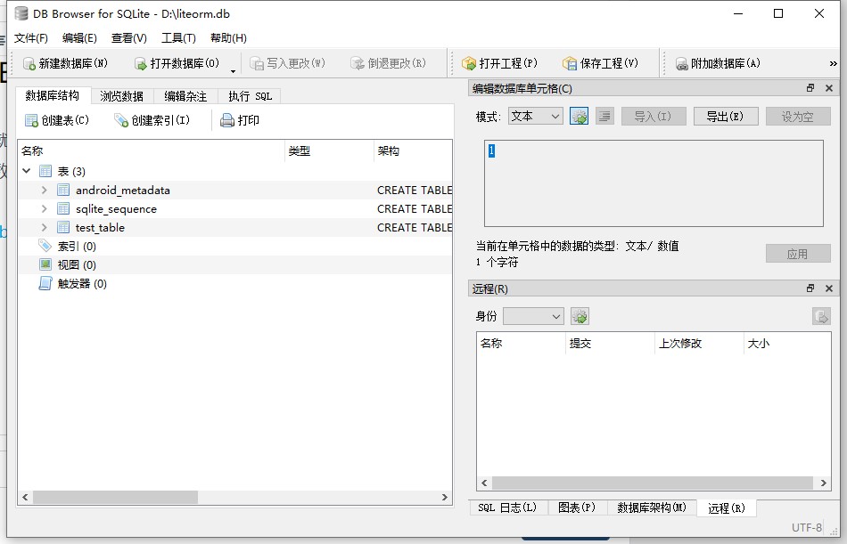Click the 导出(E) button
847x544 pixels.
click(726, 116)
